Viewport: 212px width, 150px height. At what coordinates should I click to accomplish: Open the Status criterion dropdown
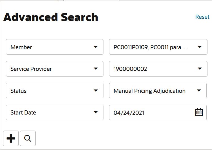55,91
